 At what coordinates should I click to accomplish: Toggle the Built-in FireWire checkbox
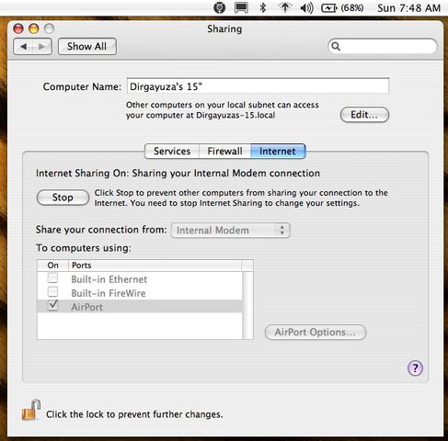pyautogui.click(x=52, y=291)
